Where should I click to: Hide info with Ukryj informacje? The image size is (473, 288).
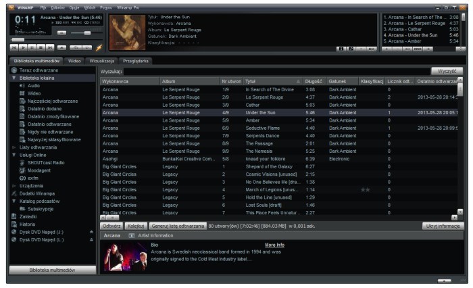[443, 226]
